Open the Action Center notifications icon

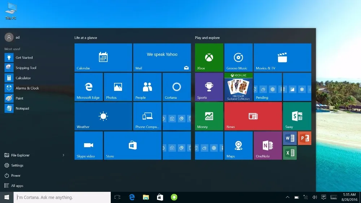pyautogui.click(x=323, y=197)
